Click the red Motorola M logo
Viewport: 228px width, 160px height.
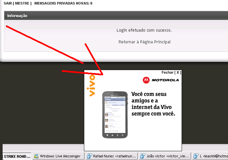tap(146, 80)
